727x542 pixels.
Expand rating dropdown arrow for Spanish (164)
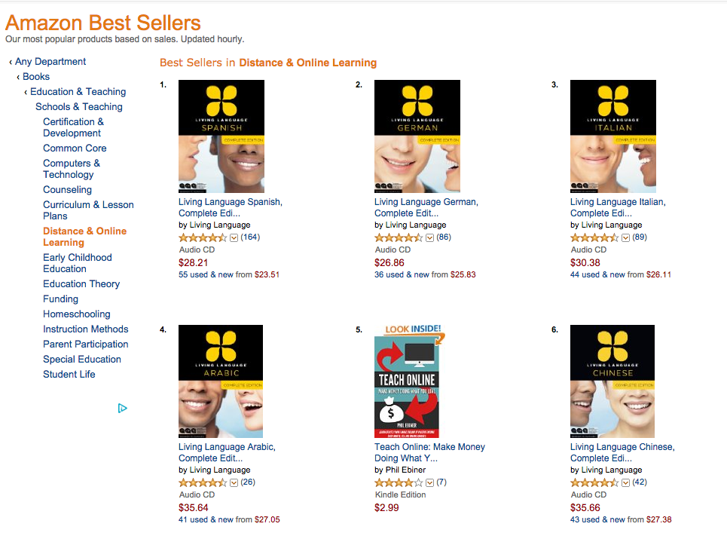tap(234, 238)
